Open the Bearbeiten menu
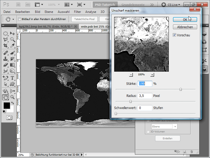This screenshot has height=158, width=210. 23,12
